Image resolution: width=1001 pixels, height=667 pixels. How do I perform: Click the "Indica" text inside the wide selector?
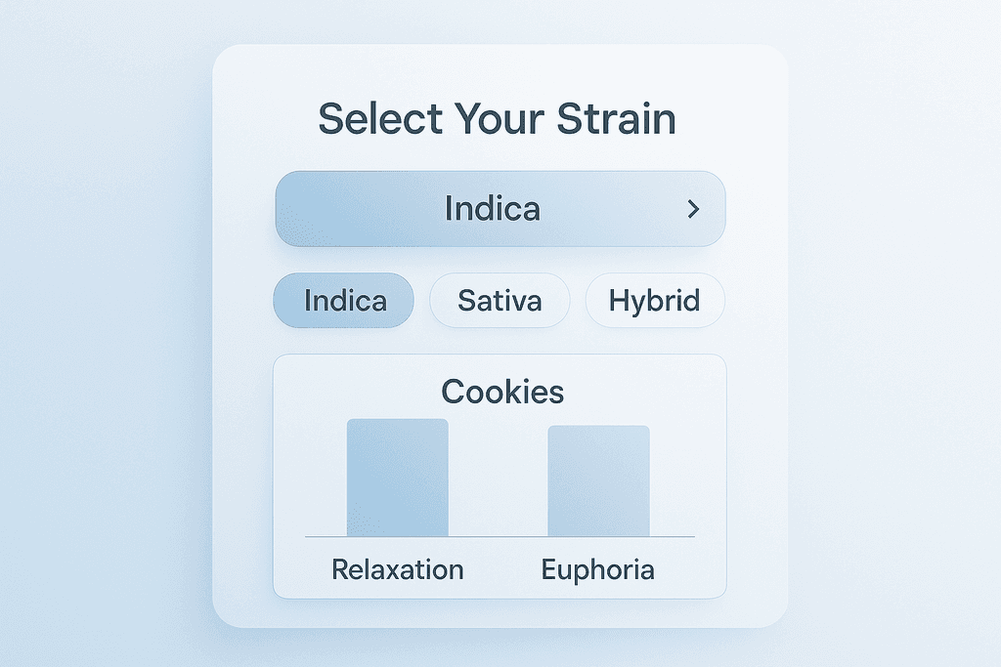[x=492, y=209]
